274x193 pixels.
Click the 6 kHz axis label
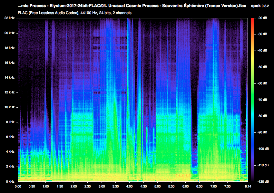(10, 137)
